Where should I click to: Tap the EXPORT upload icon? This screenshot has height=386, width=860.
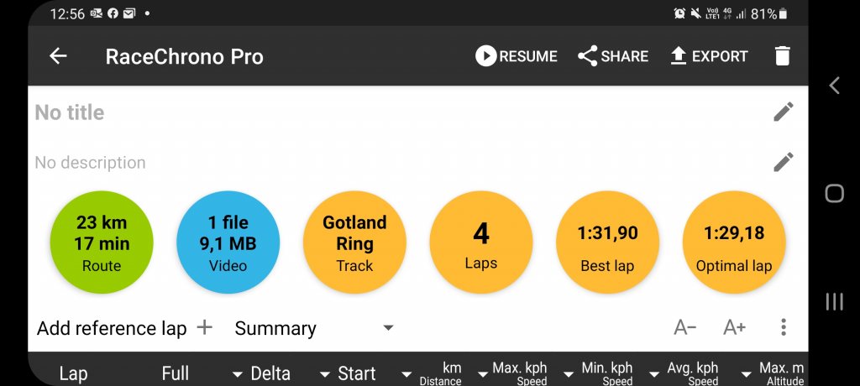(x=679, y=56)
